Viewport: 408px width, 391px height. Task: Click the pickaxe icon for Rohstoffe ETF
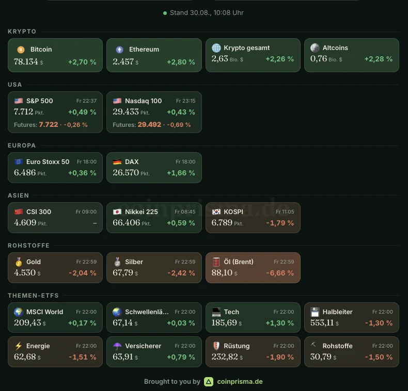(313, 345)
